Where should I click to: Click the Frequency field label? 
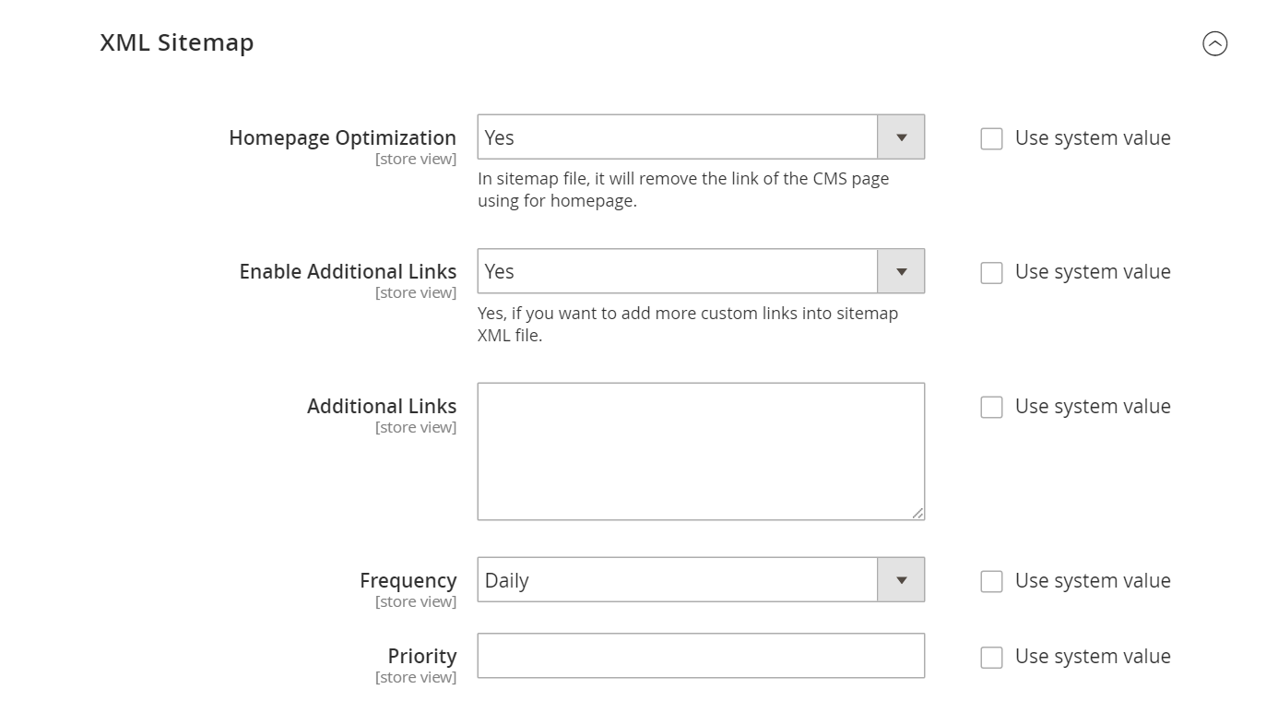[408, 581]
